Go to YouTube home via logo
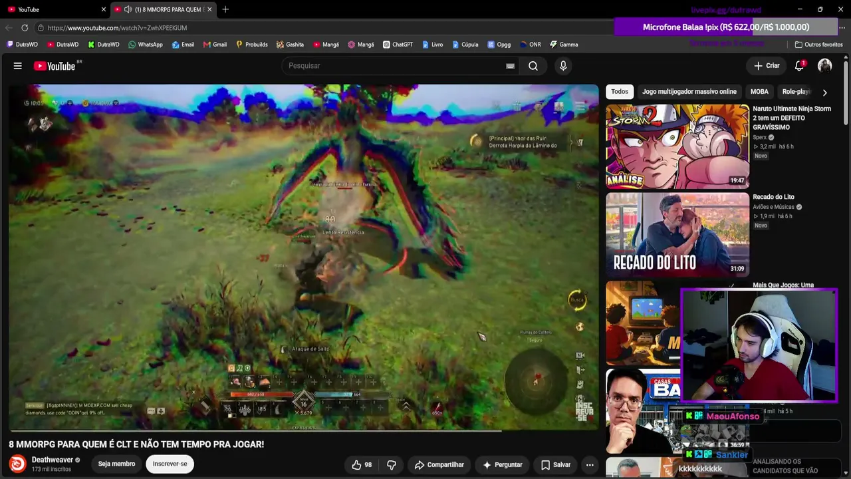 point(55,66)
